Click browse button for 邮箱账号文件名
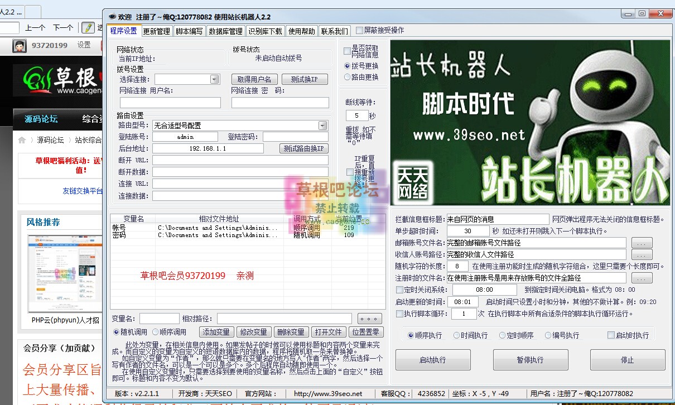675x405 pixels. click(x=642, y=243)
